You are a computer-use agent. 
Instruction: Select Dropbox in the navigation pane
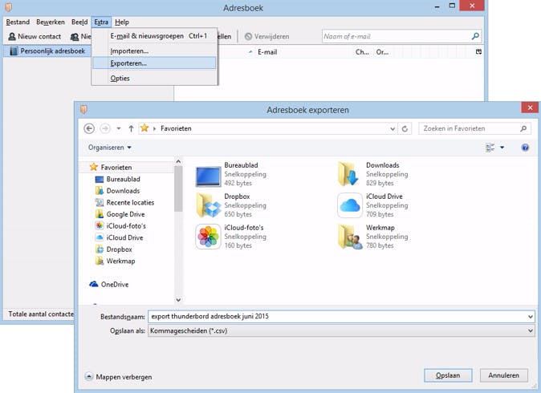(119, 249)
